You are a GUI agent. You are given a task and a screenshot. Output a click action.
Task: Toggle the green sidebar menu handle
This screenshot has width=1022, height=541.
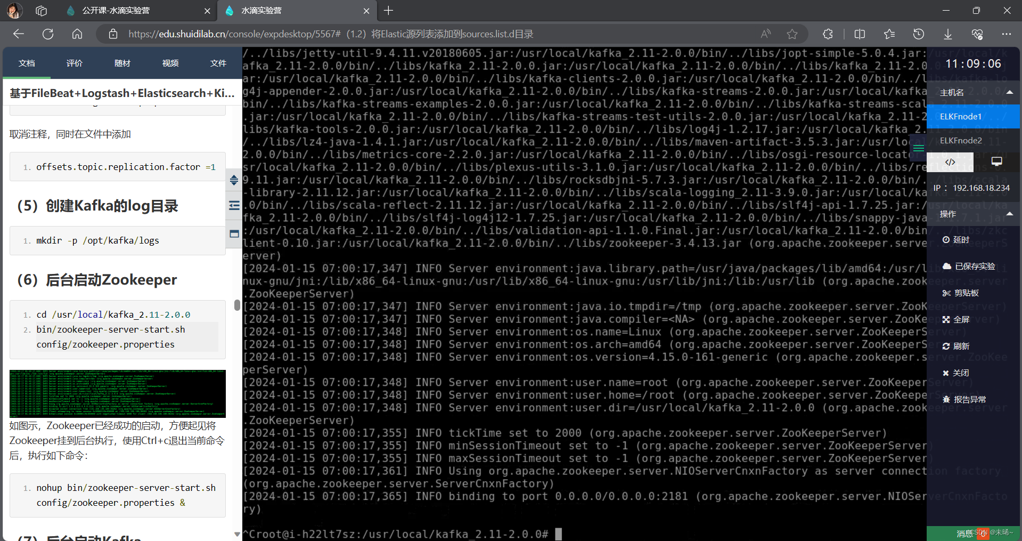tap(919, 148)
